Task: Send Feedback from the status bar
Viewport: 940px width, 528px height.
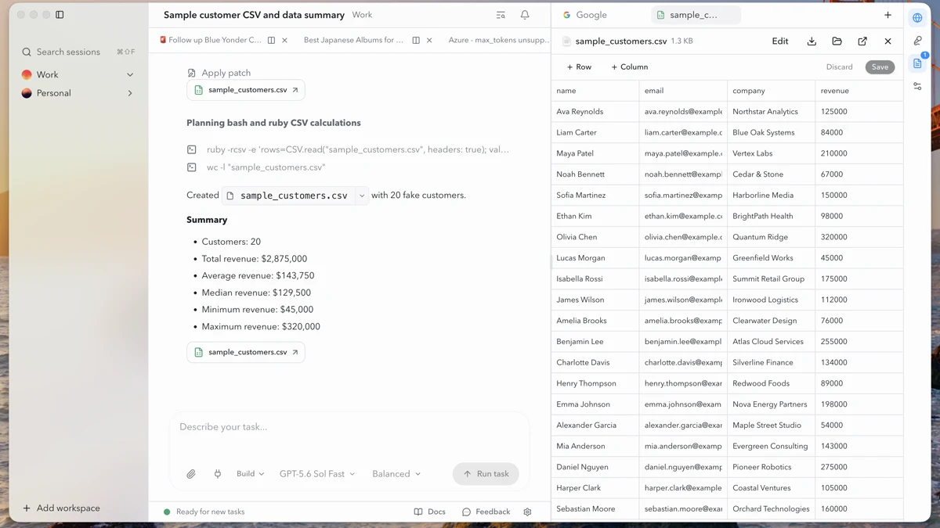Action: (486, 512)
